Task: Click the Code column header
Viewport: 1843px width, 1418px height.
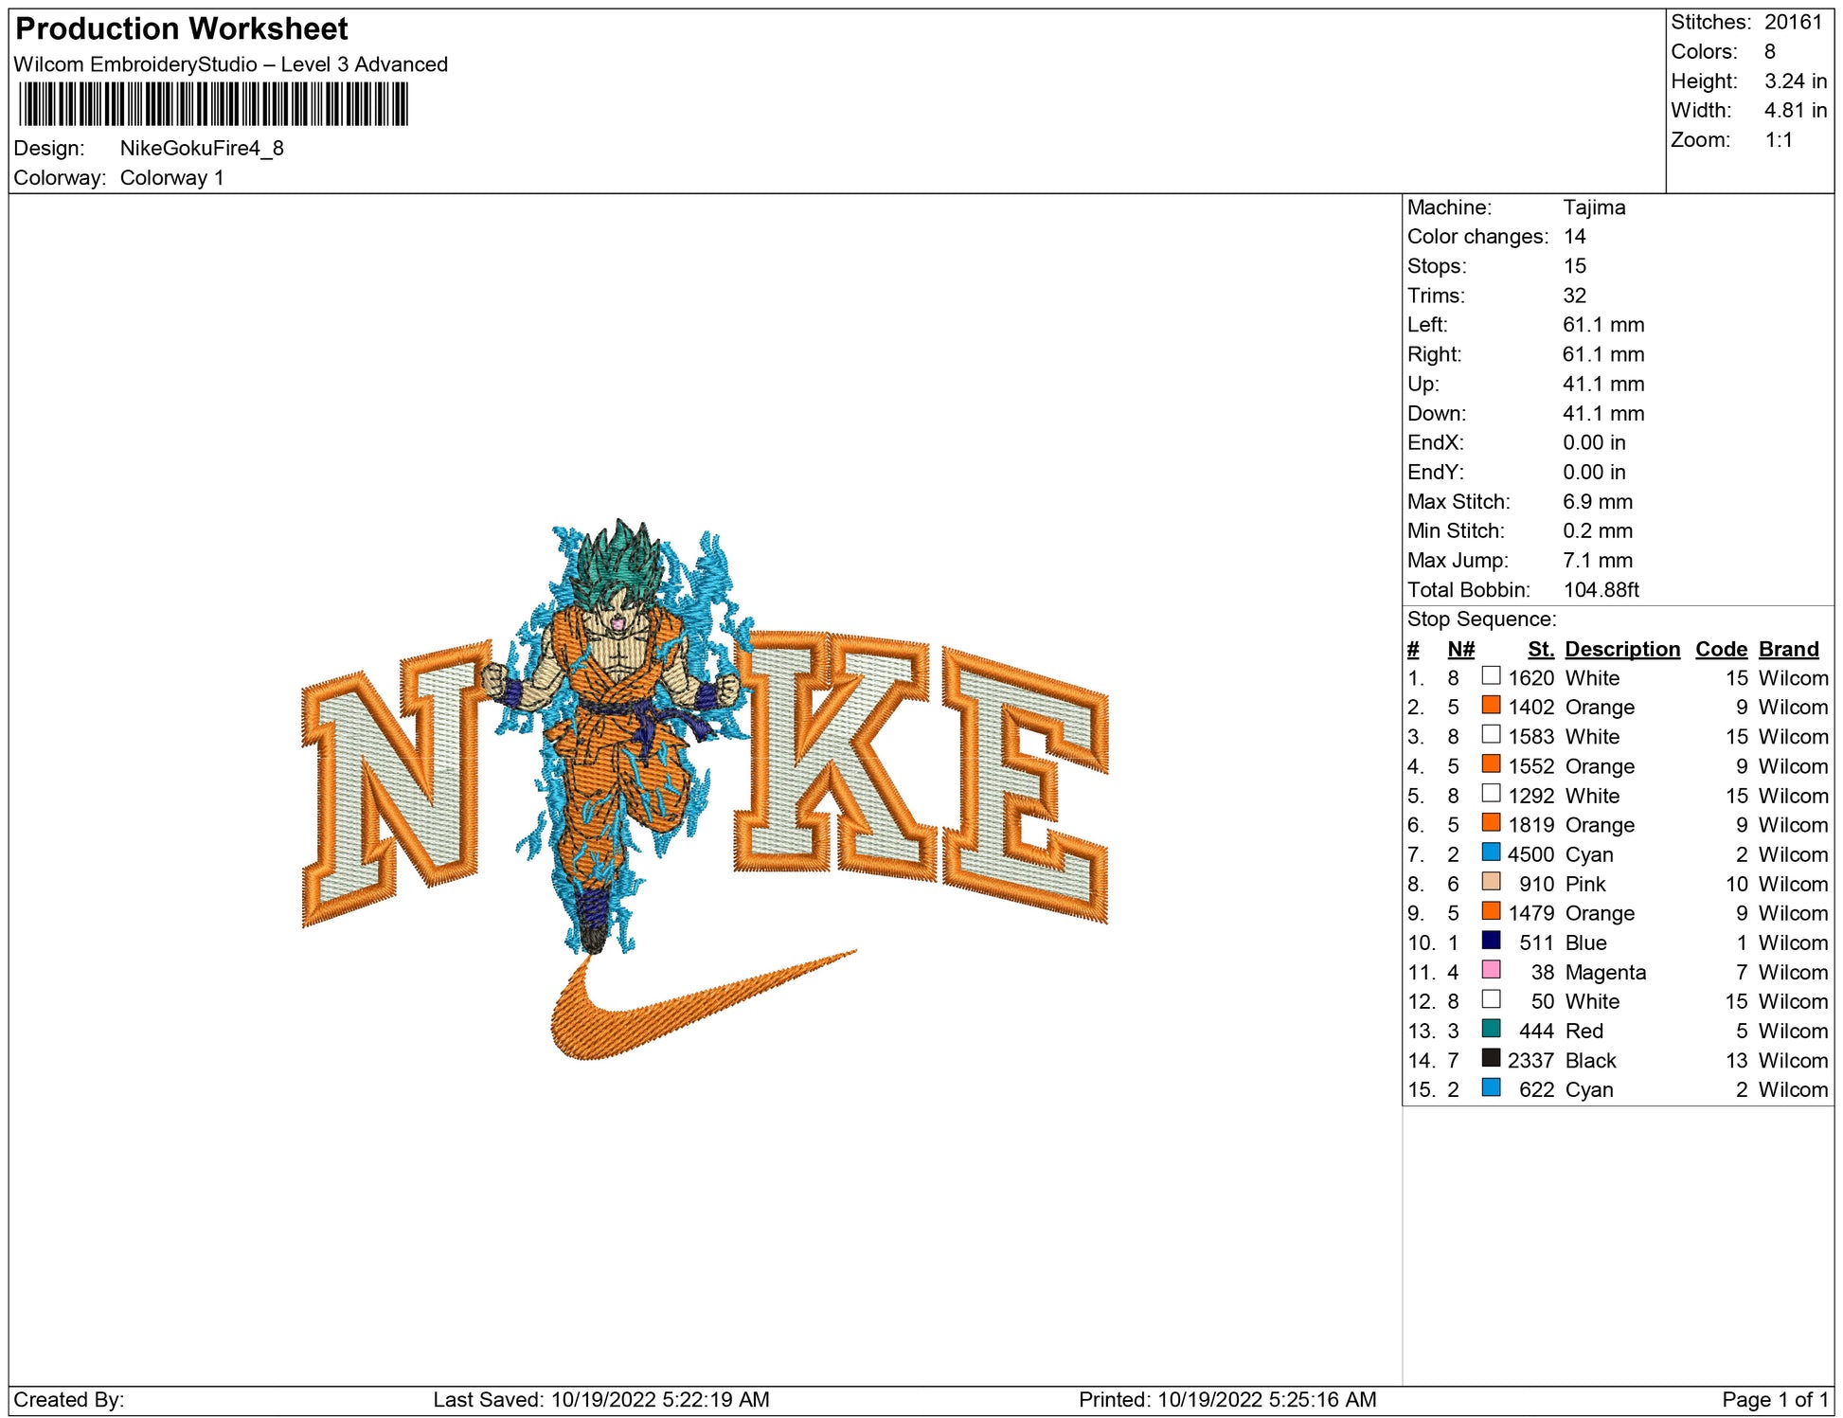Action: click(x=1720, y=649)
